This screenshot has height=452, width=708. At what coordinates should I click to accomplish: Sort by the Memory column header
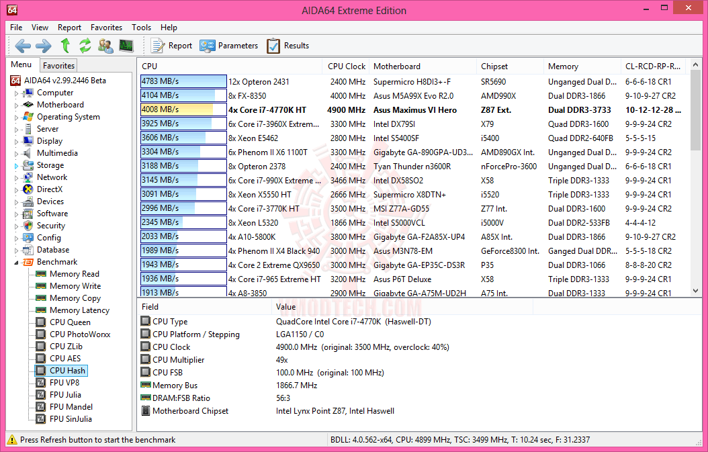(582, 66)
